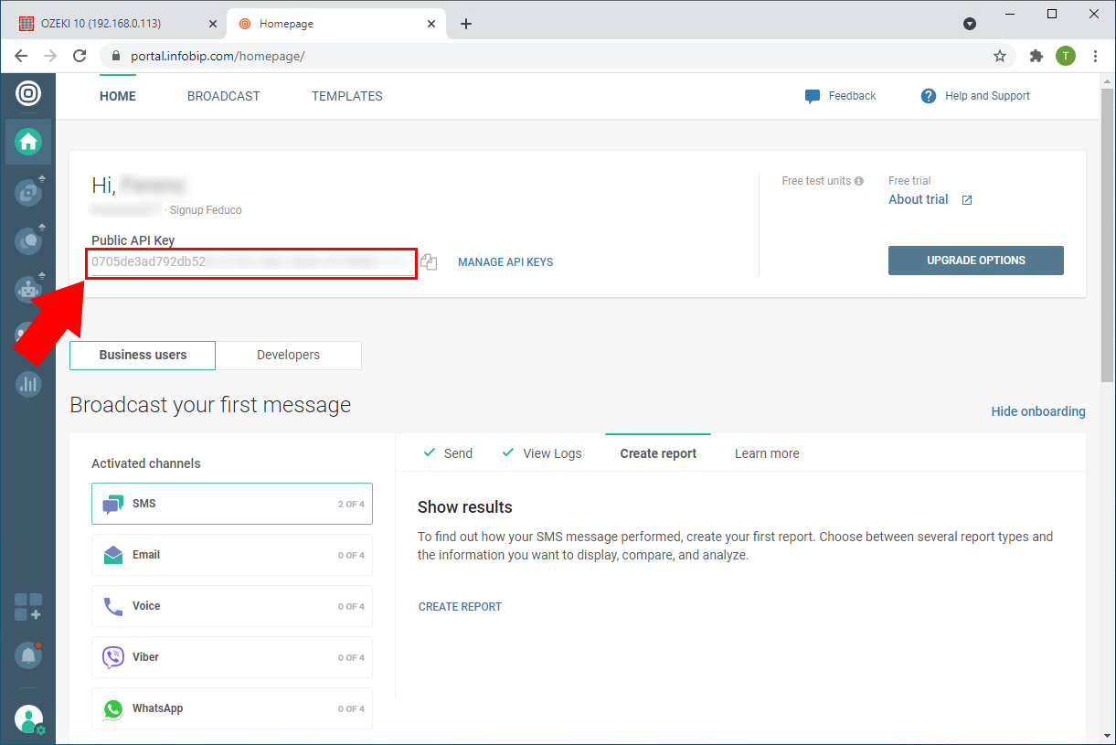Screen dimensions: 1116x745
Task: Click the Feedback link text
Action: tap(852, 96)
